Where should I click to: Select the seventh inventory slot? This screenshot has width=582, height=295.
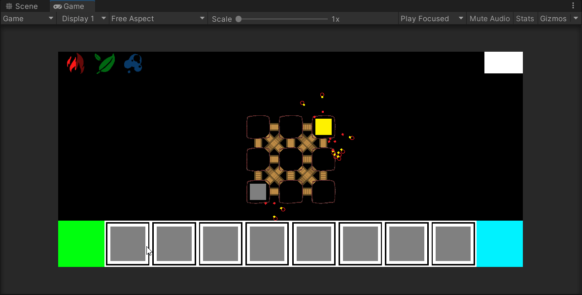click(407, 244)
